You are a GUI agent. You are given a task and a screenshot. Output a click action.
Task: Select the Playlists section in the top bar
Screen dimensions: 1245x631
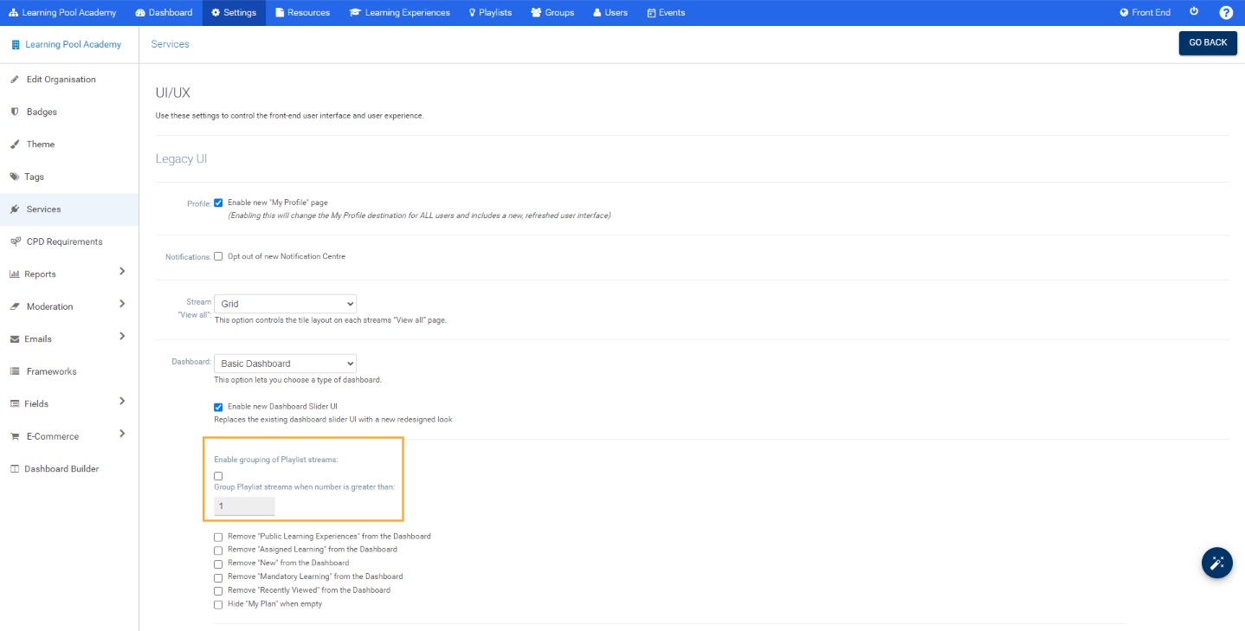[x=490, y=12]
